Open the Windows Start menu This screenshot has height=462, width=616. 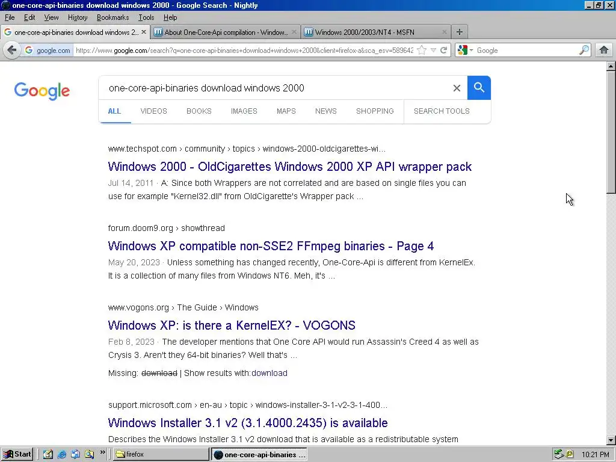tap(17, 454)
